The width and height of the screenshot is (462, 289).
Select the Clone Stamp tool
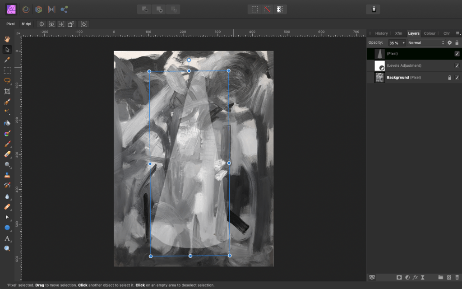pos(7,175)
